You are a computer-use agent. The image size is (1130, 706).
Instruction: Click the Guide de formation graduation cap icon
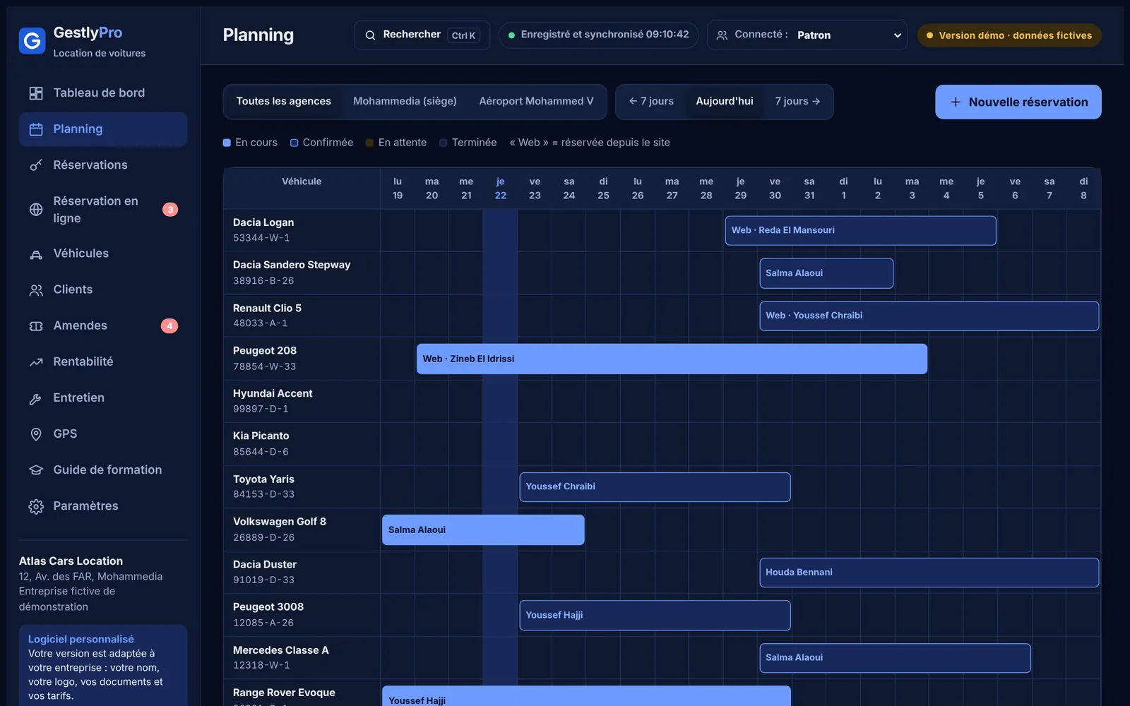36,470
